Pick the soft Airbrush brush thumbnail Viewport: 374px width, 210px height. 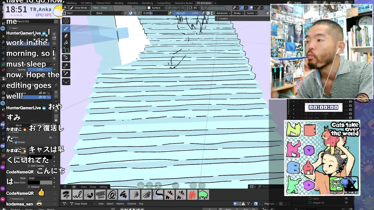(x=66, y=195)
